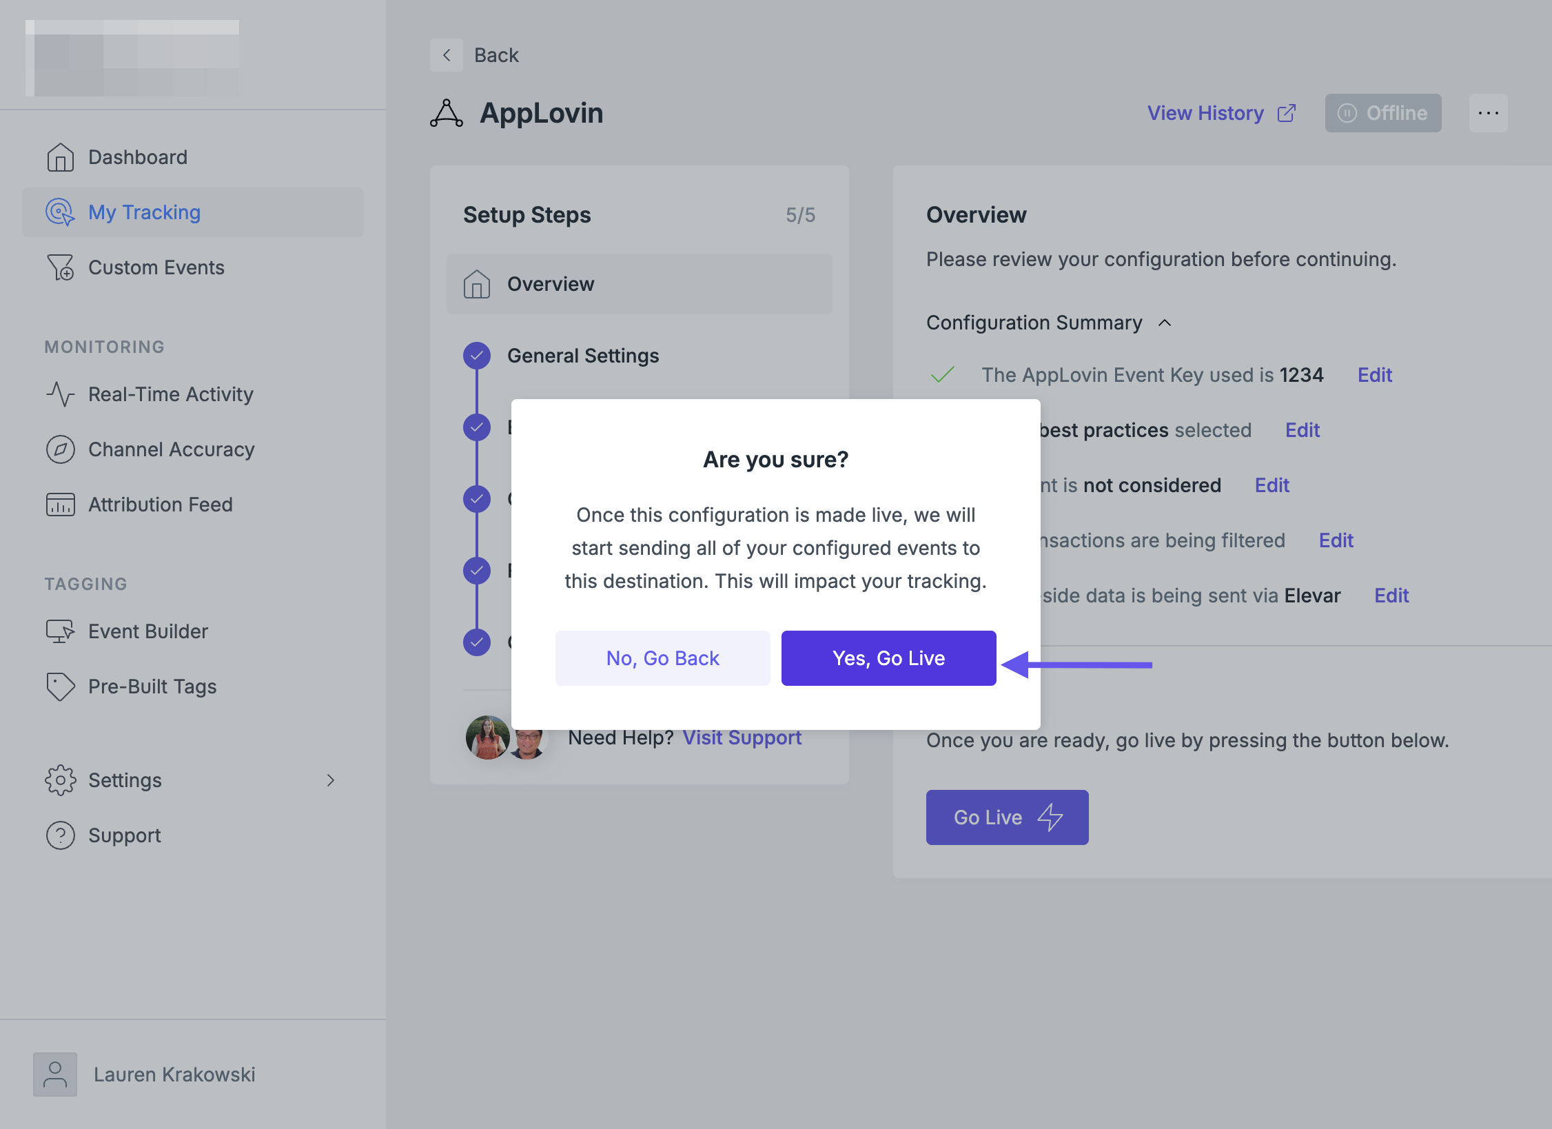Open Real-Time Activity page
Viewport: 1552px width, 1129px height.
tap(193, 394)
